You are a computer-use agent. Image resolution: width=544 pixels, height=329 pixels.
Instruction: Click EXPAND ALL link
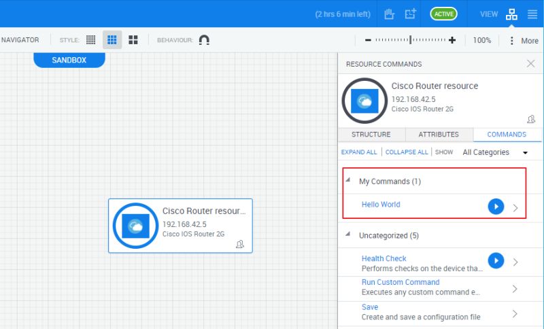(x=359, y=152)
